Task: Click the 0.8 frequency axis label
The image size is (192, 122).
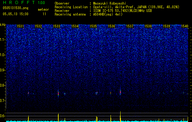Action: (3, 85)
